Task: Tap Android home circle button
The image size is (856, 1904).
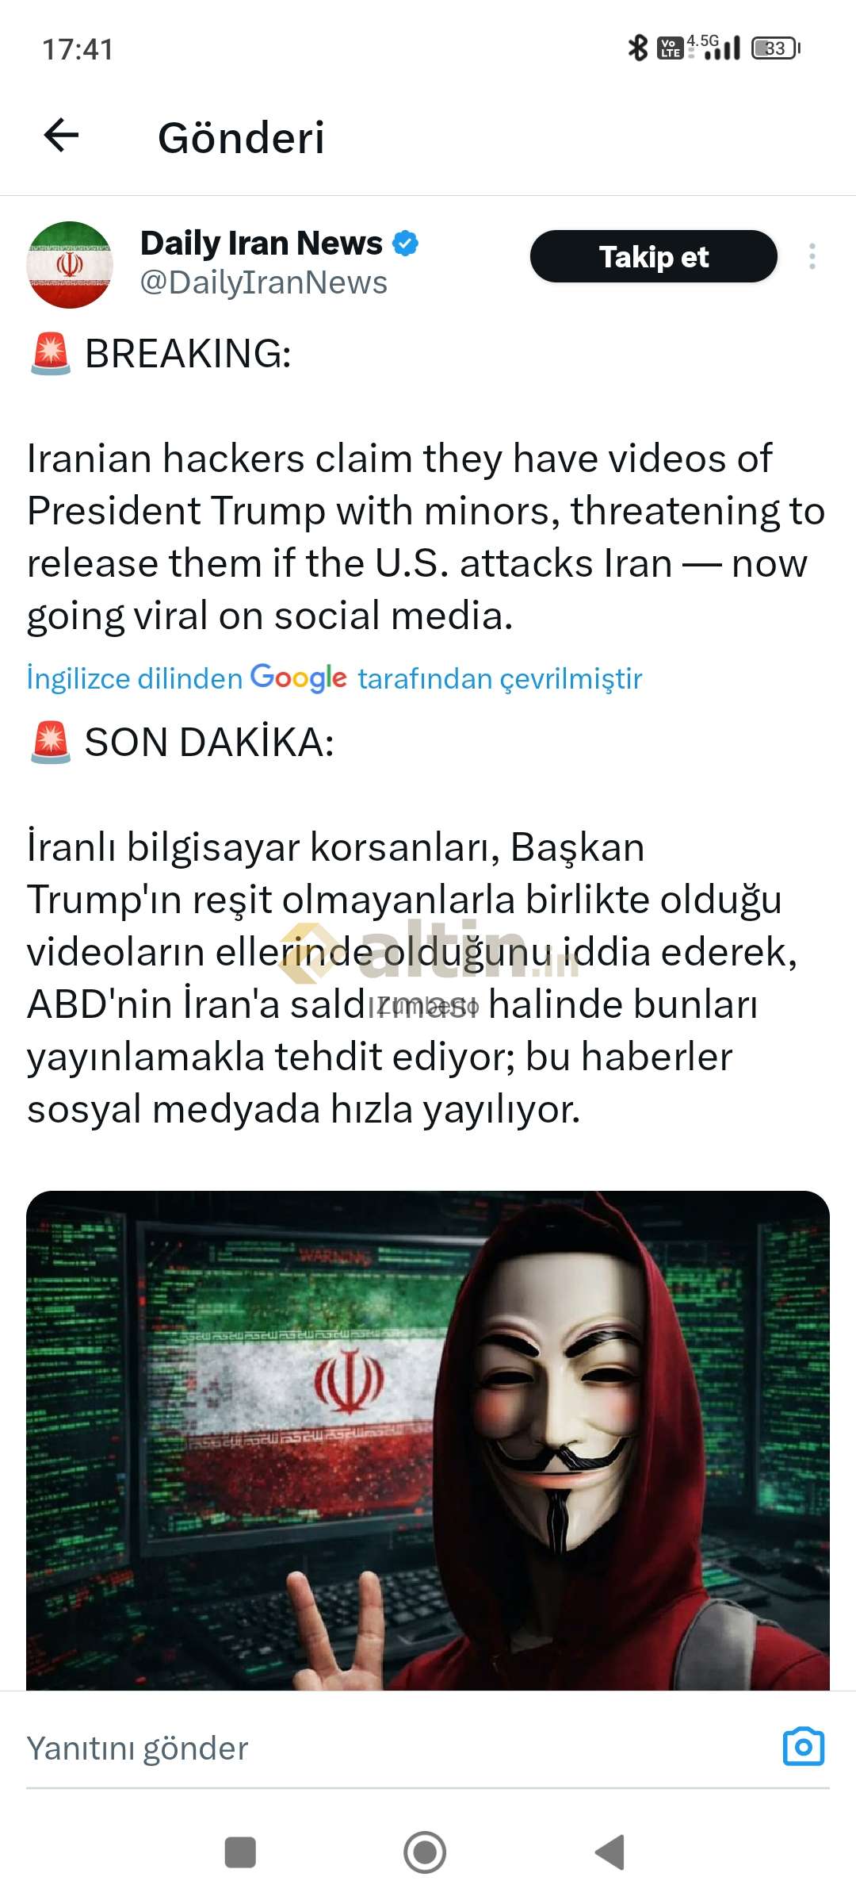Action: click(425, 1852)
